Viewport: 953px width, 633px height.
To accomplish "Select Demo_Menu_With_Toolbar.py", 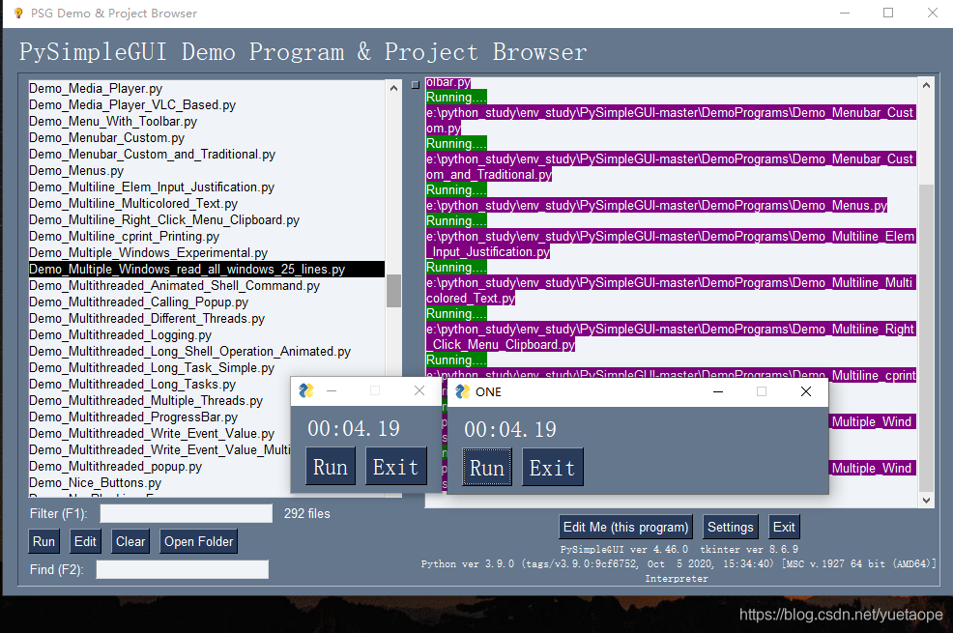I will pyautogui.click(x=207, y=122).
